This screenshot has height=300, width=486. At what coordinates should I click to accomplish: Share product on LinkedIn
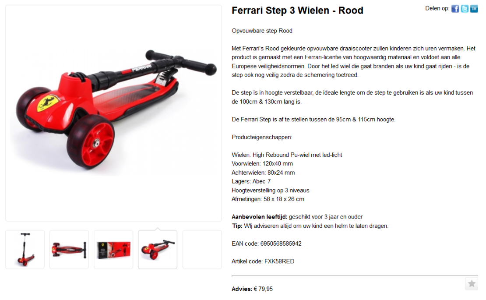click(x=474, y=9)
